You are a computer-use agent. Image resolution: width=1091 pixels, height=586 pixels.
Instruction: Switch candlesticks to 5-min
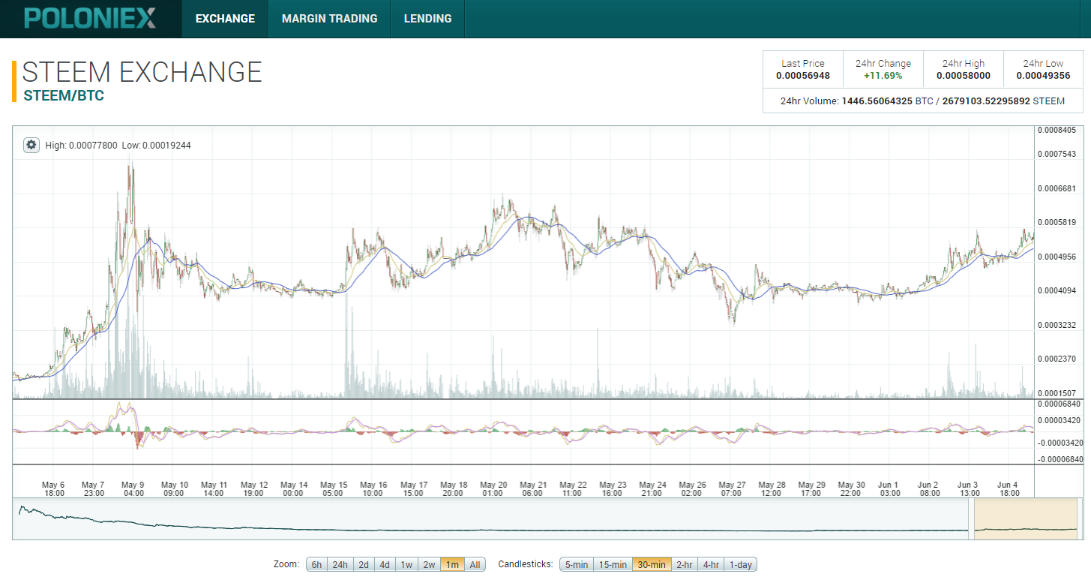(576, 564)
